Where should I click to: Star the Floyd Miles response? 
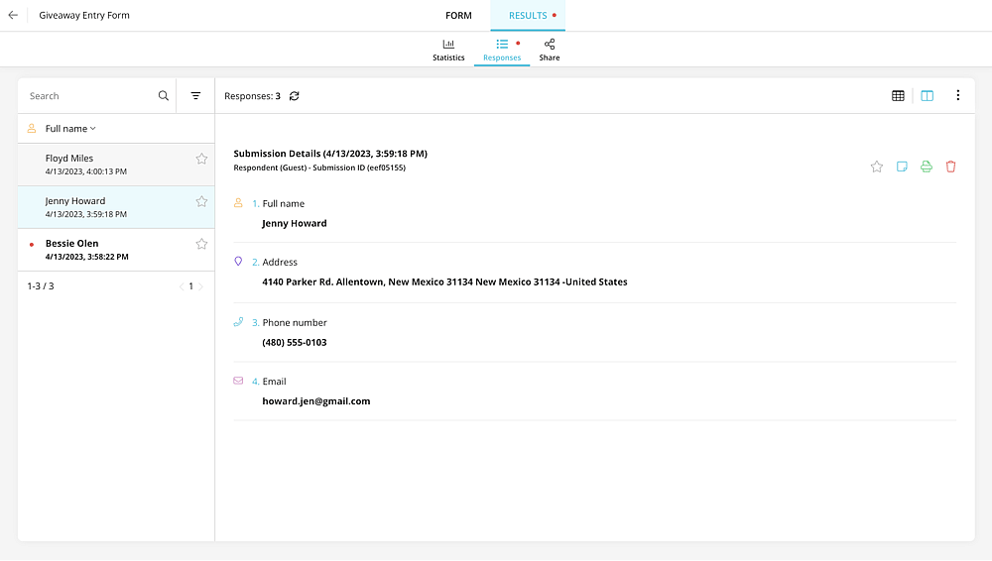tap(201, 159)
